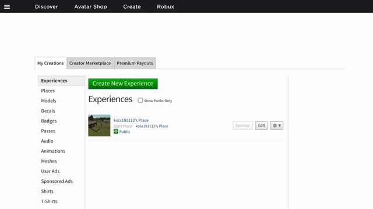Go to Discover in top navigation
Viewport: 373px width, 209px height.
47,6
